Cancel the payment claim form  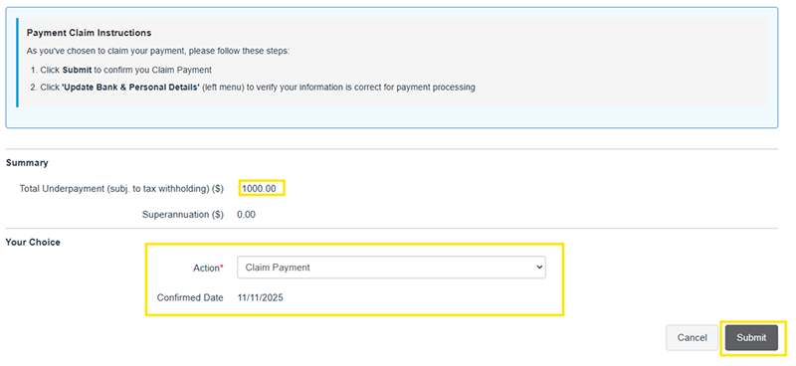tap(692, 337)
